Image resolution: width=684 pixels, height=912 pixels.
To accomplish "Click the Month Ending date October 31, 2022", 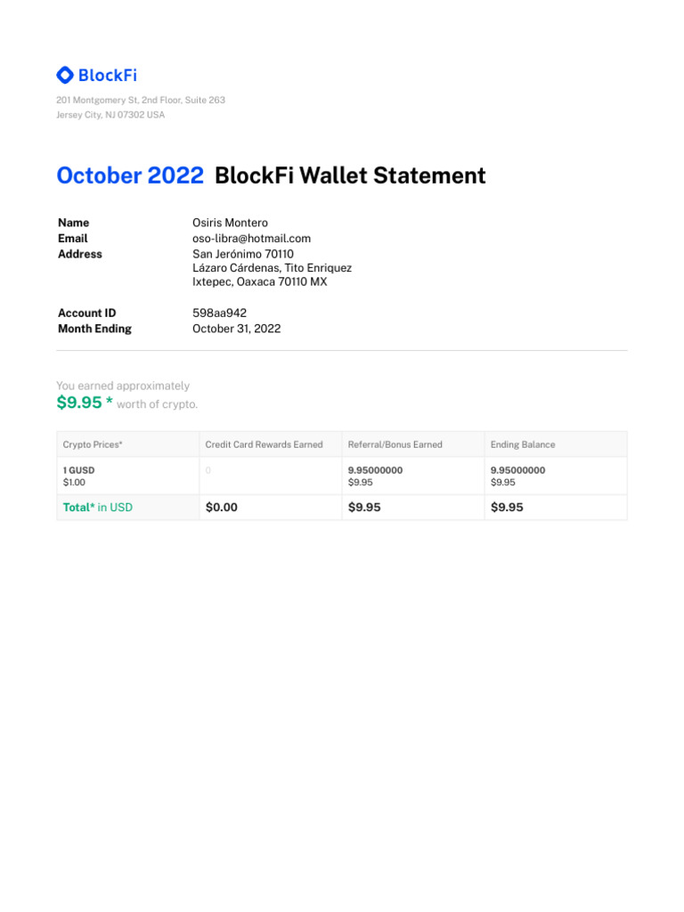I will point(236,329).
